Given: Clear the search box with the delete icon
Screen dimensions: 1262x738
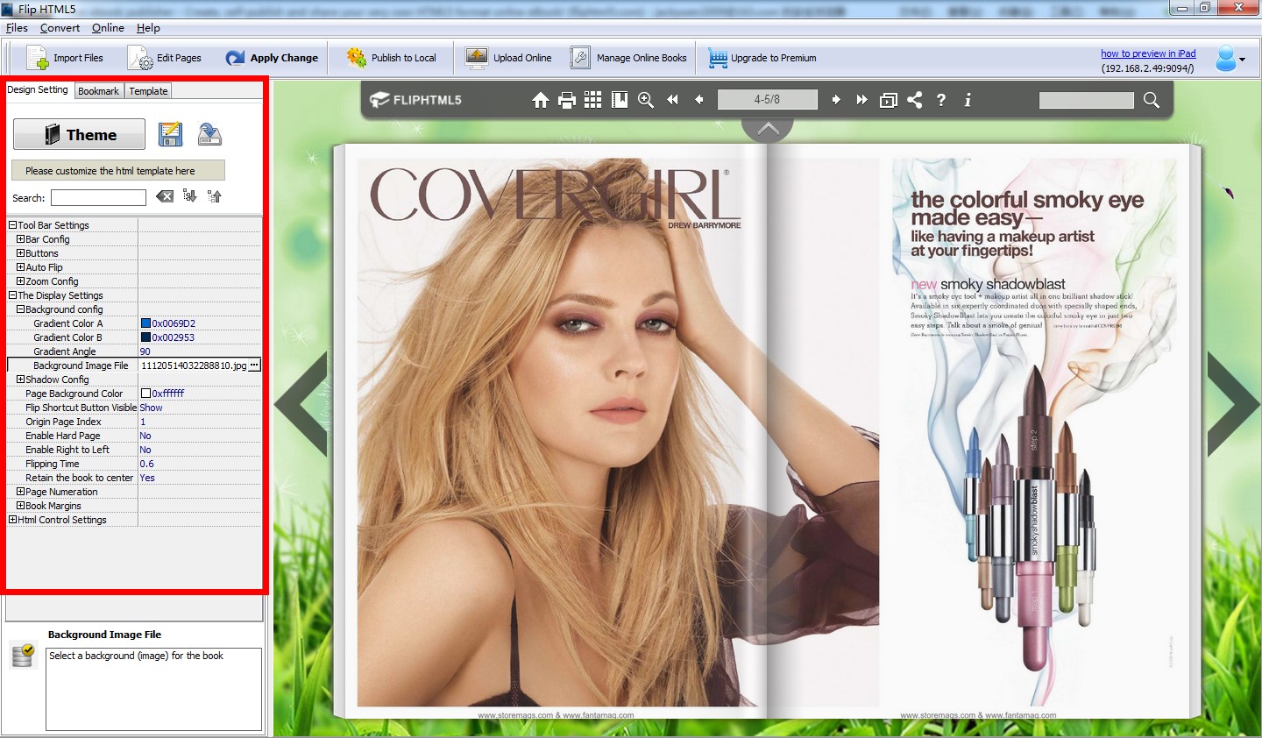Looking at the screenshot, I should pos(165,196).
